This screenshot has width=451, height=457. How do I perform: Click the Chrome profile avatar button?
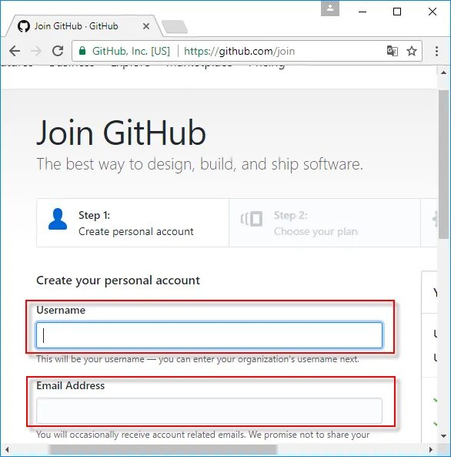tap(330, 8)
